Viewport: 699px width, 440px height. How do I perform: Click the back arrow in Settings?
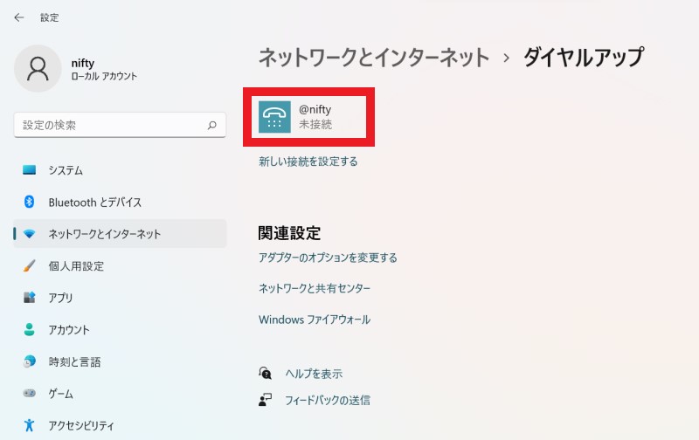pos(18,17)
